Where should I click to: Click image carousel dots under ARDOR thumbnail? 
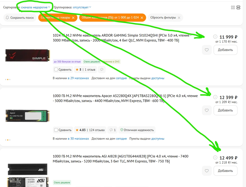click(8, 80)
